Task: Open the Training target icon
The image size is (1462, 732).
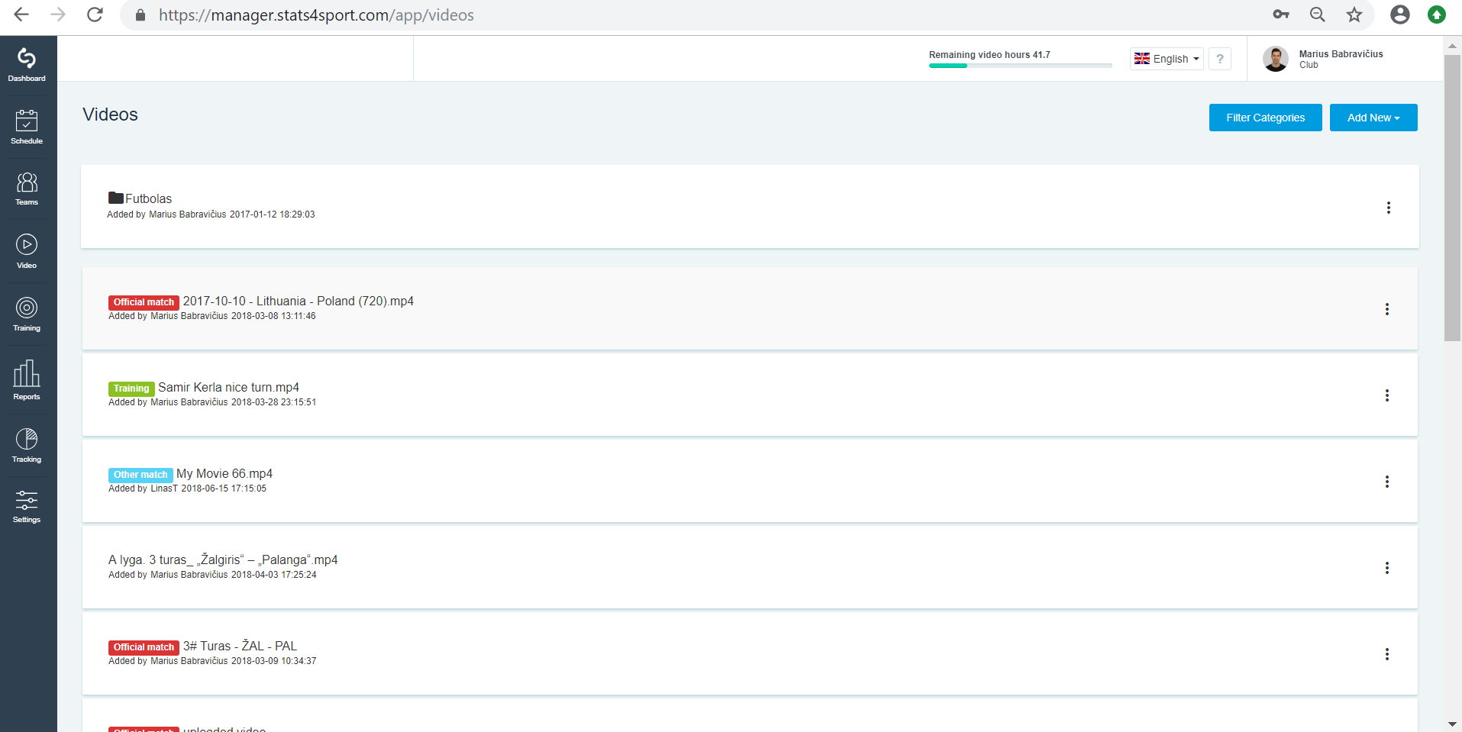Action: (27, 314)
